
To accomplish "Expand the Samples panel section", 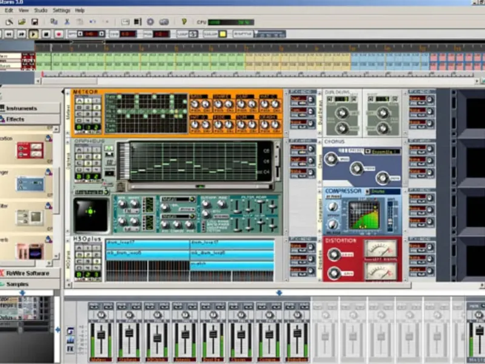I will coord(18,284).
